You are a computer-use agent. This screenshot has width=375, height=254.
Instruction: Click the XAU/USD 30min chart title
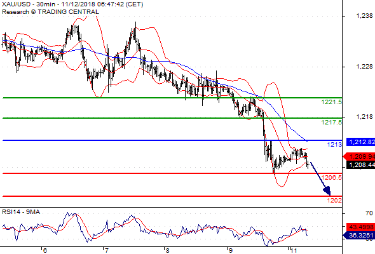coord(72,4)
